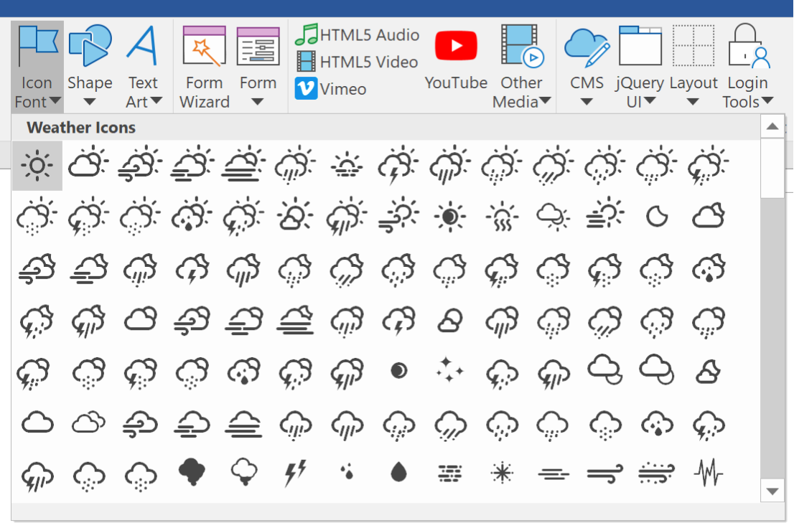Open the Shape dropdown
The width and height of the screenshot is (794, 528).
coord(90,66)
